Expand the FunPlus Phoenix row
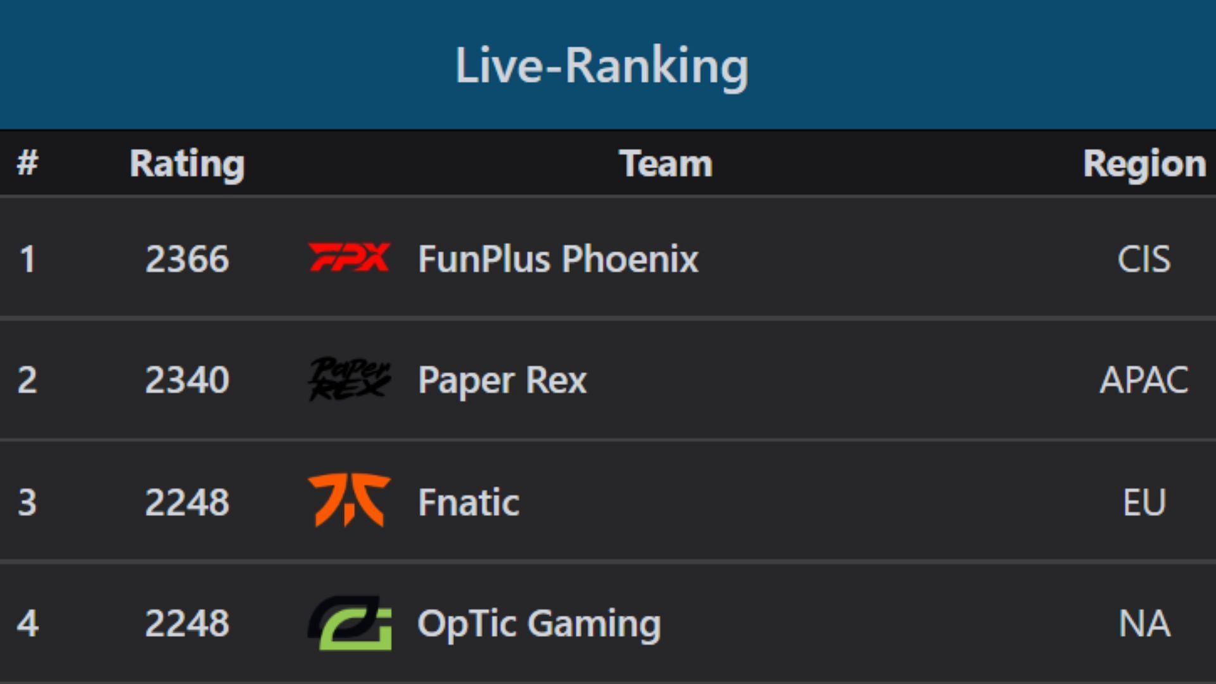The width and height of the screenshot is (1216, 684). tap(608, 258)
